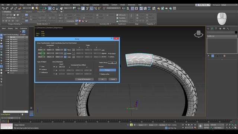Select the Copy radio button

(x=40, y=67)
